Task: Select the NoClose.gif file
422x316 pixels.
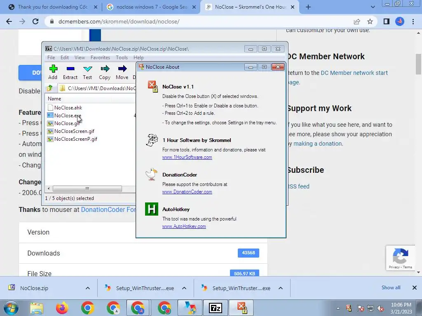Action: pos(64,123)
